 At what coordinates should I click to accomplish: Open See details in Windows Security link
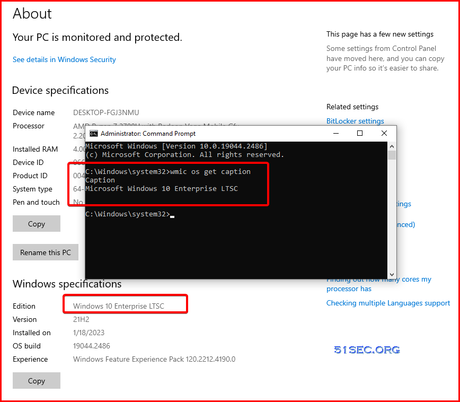click(64, 59)
